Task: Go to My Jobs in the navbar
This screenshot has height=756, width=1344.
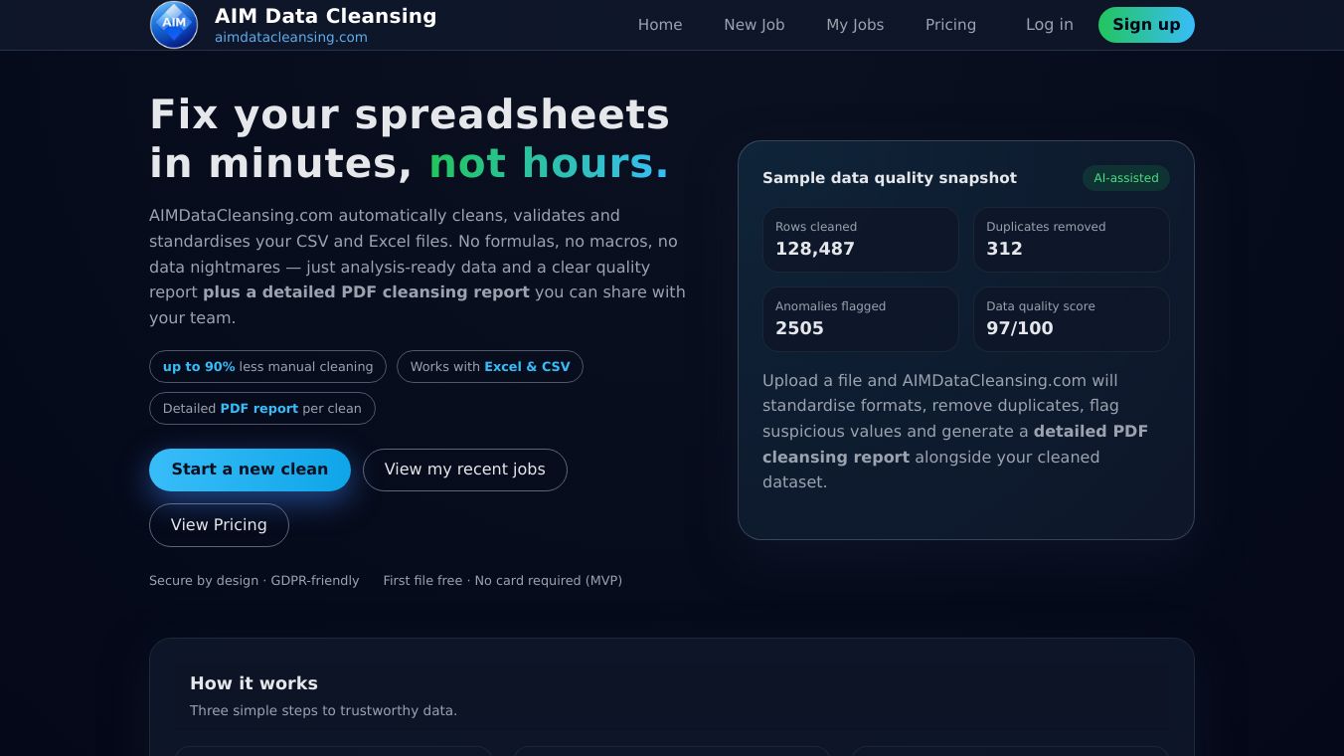Action: (x=855, y=25)
